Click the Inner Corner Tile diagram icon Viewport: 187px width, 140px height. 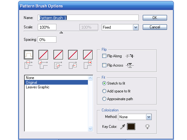(58, 65)
